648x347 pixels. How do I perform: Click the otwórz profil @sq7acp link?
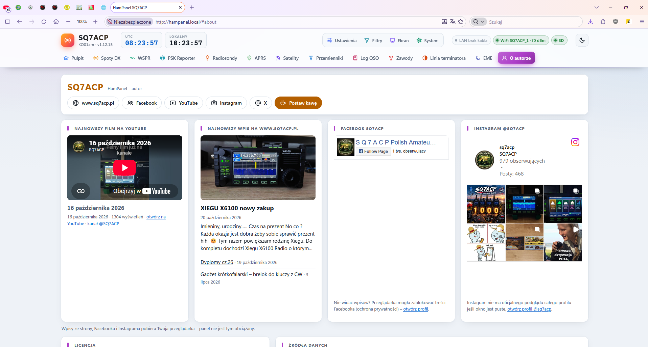point(529,309)
